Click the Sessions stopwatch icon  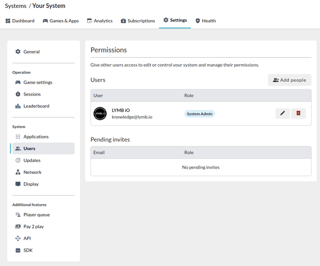pyautogui.click(x=18, y=94)
